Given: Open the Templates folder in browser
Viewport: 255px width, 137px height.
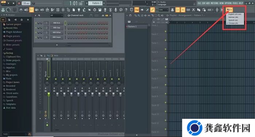Looking at the screenshot, I should (11, 104).
